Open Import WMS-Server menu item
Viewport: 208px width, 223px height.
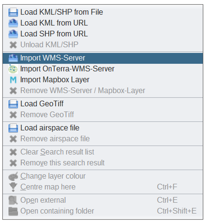pyautogui.click(x=53, y=58)
